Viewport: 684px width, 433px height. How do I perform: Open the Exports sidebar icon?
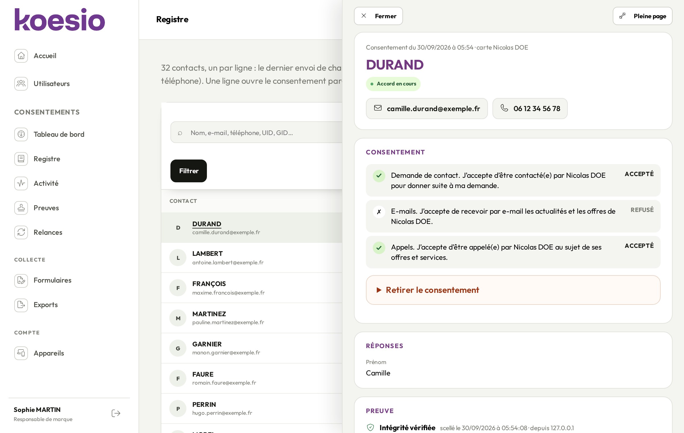[21, 305]
